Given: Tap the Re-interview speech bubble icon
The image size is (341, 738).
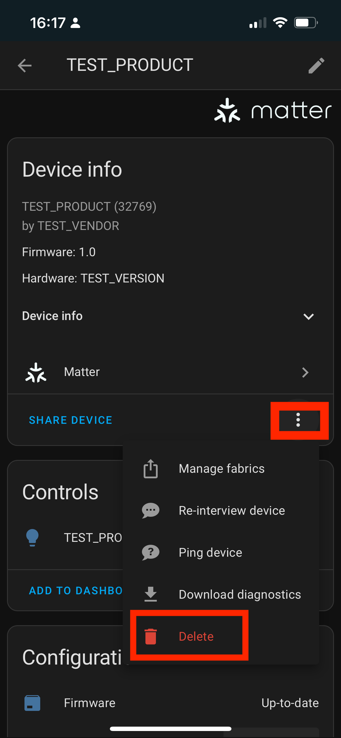Looking at the screenshot, I should pos(151,511).
